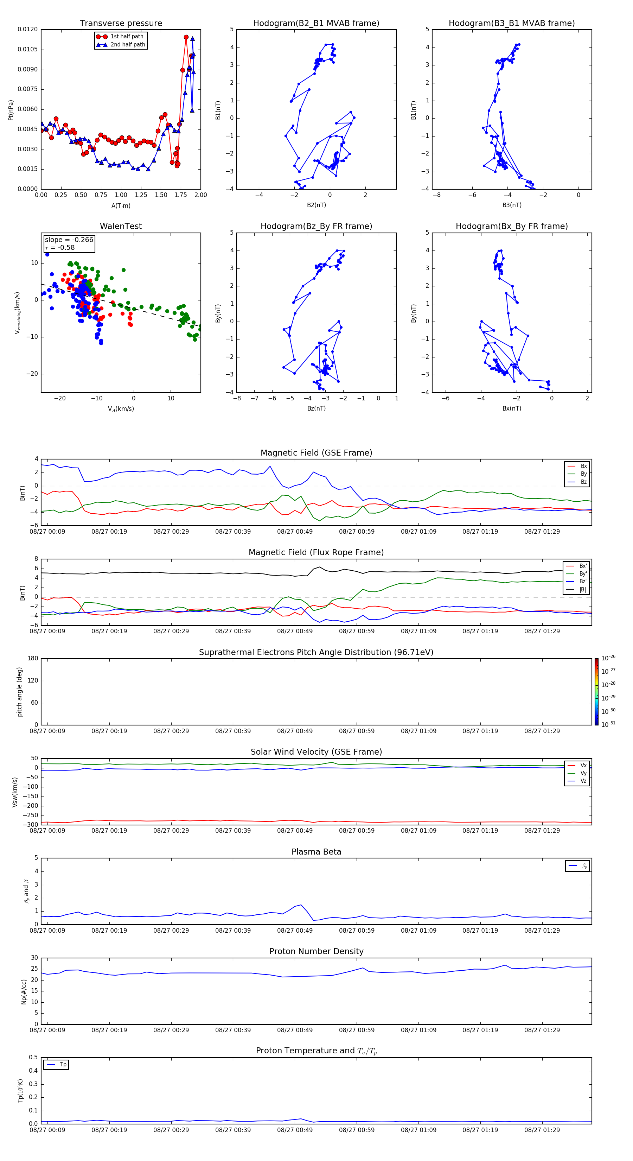Click 'B3(nT)' axis label
Screen dimensions: 633x1161
tap(512, 205)
